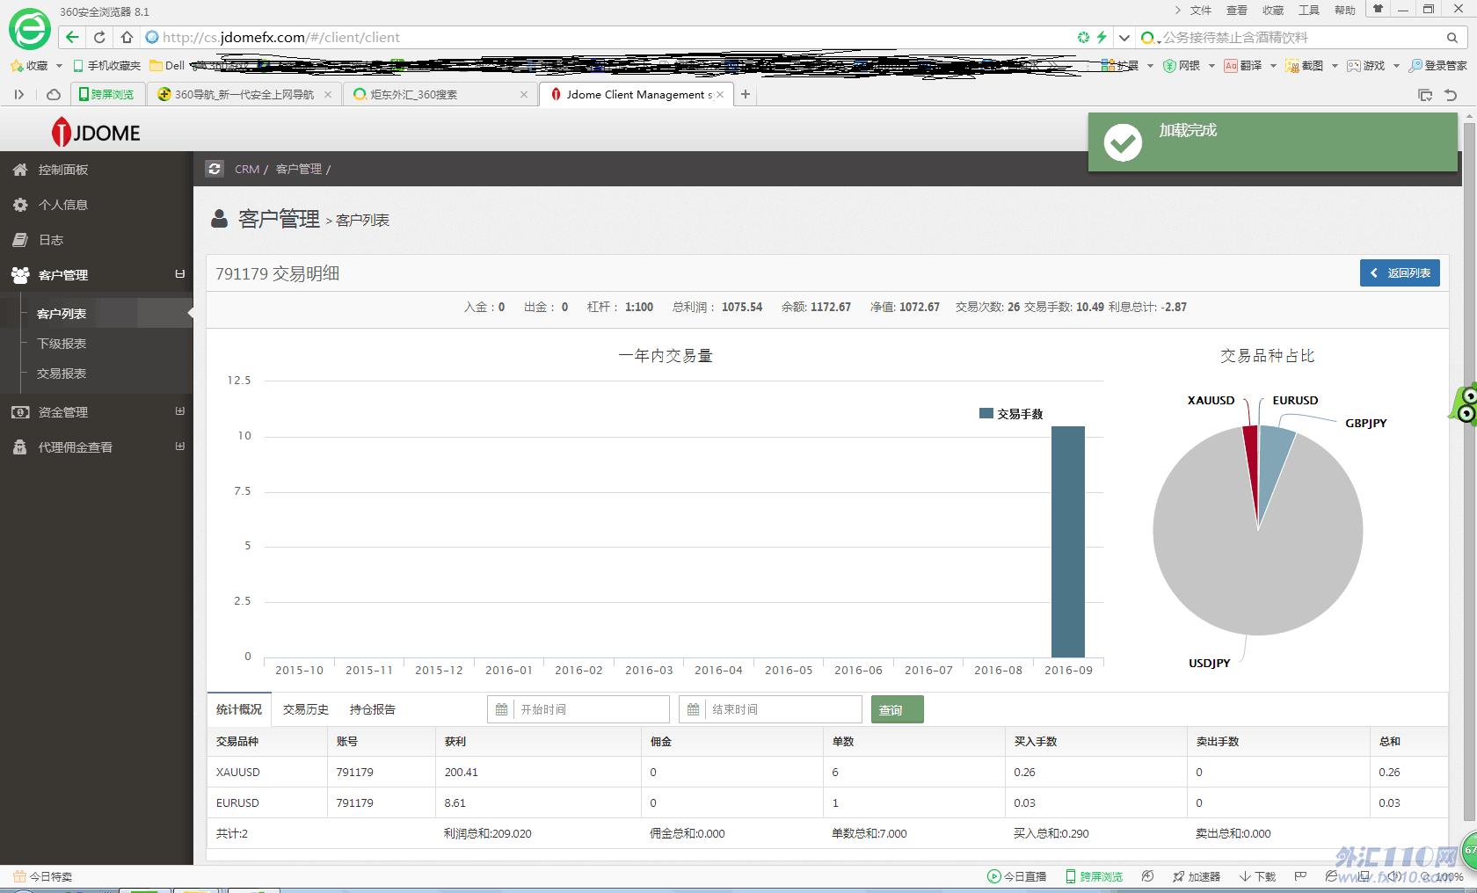1477x893 pixels.
Task: Expand the 代理佣金查看 sidebar section
Action: coord(180,446)
